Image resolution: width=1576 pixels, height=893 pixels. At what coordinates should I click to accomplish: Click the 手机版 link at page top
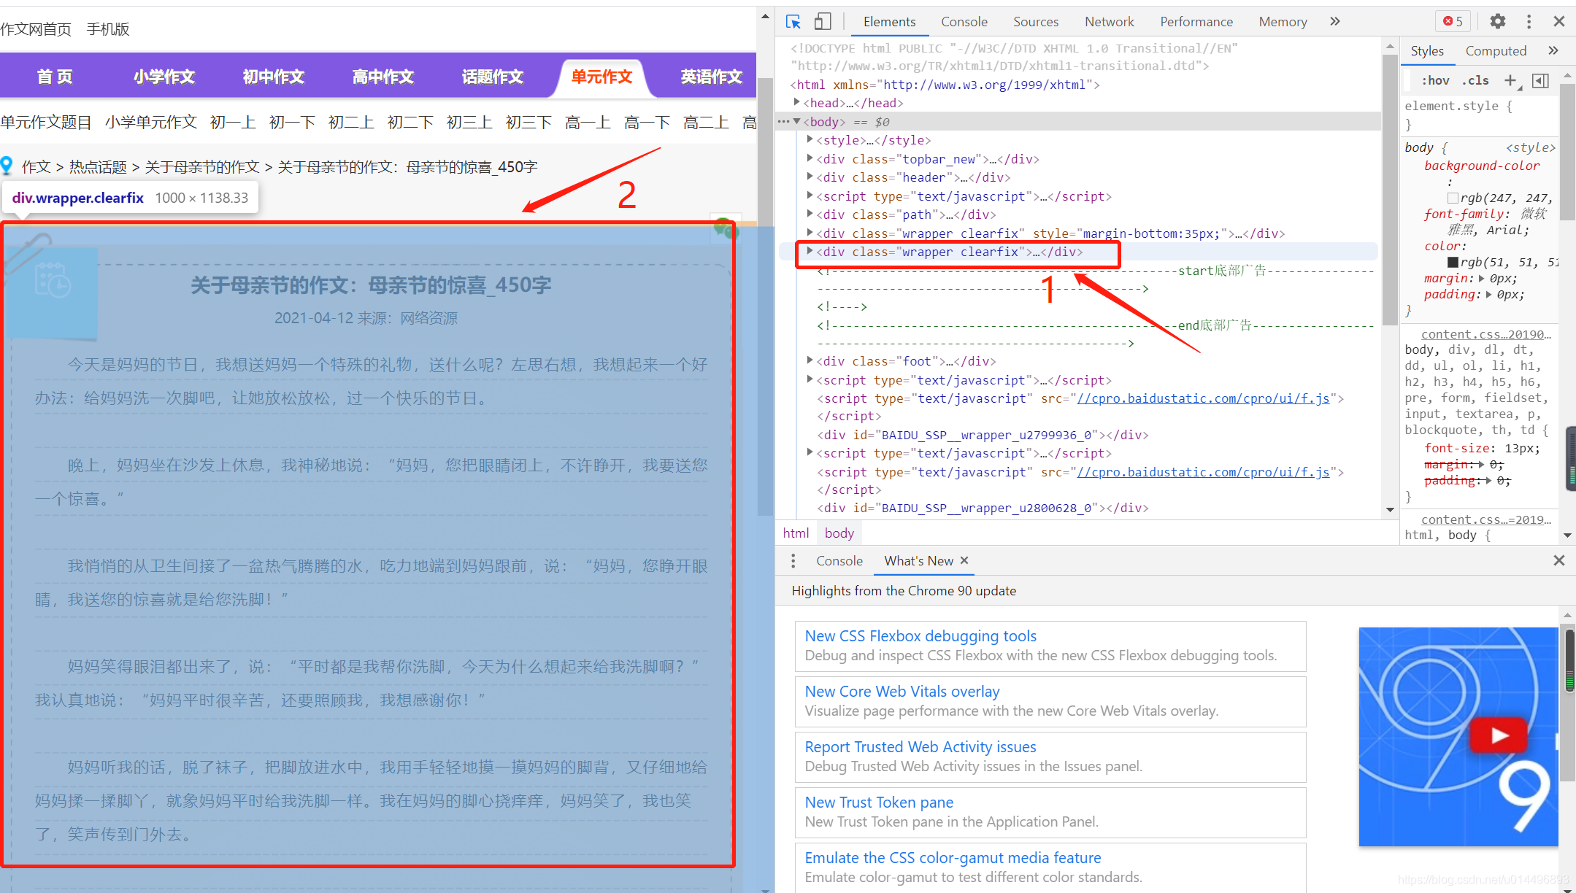[x=108, y=29]
